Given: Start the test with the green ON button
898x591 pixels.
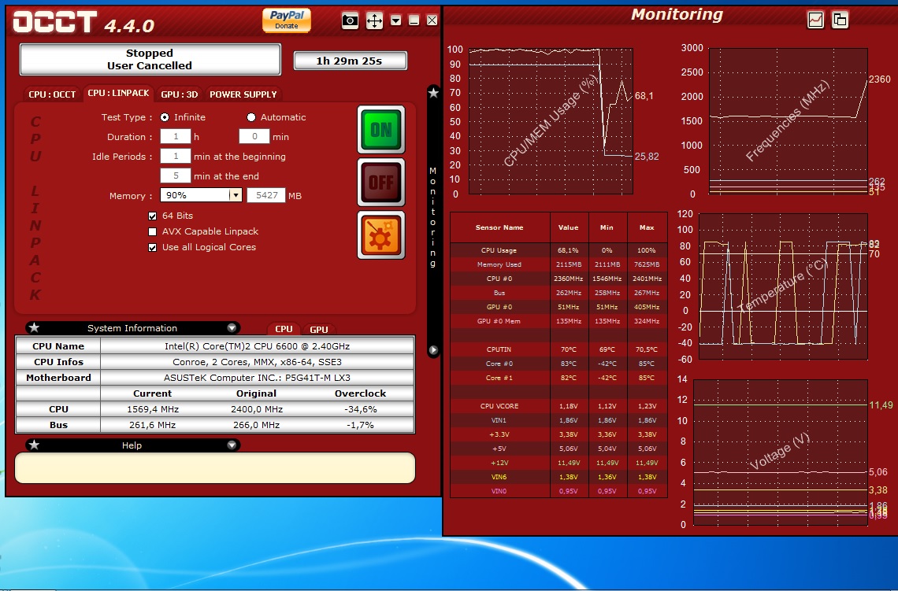Looking at the screenshot, I should pos(381,129).
